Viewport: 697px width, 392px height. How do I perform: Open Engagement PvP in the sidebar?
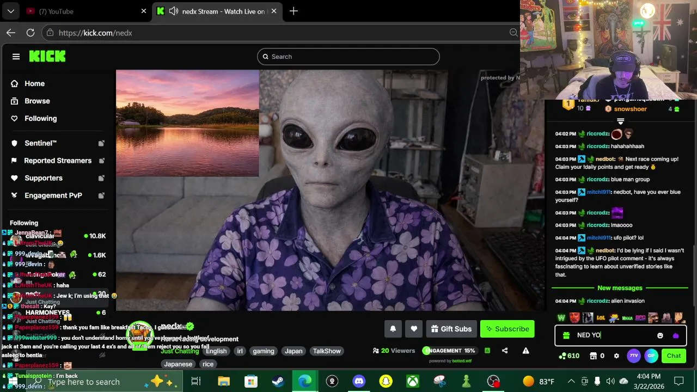click(53, 195)
